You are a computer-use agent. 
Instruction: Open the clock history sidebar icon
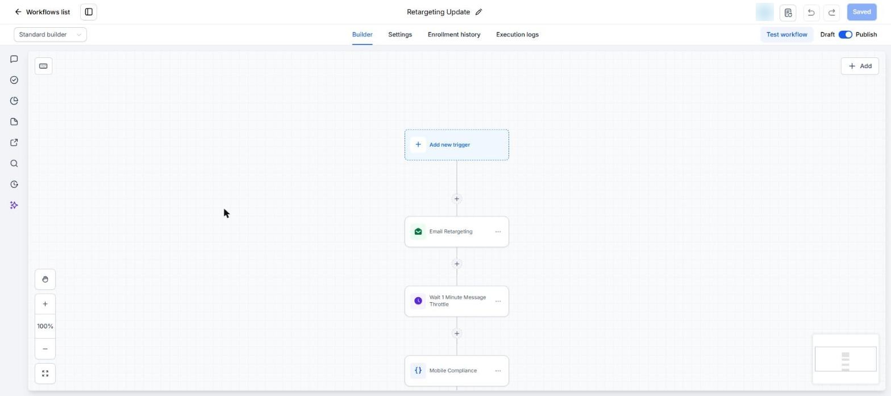[x=14, y=184]
